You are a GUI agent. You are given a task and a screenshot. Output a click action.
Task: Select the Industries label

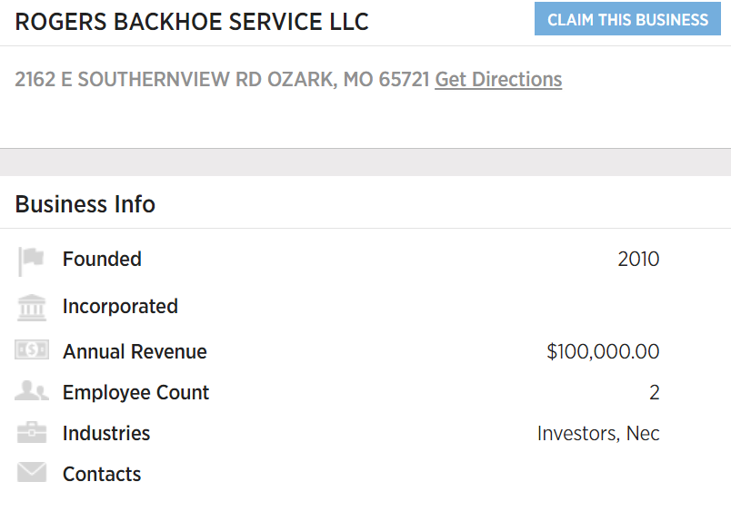click(106, 434)
